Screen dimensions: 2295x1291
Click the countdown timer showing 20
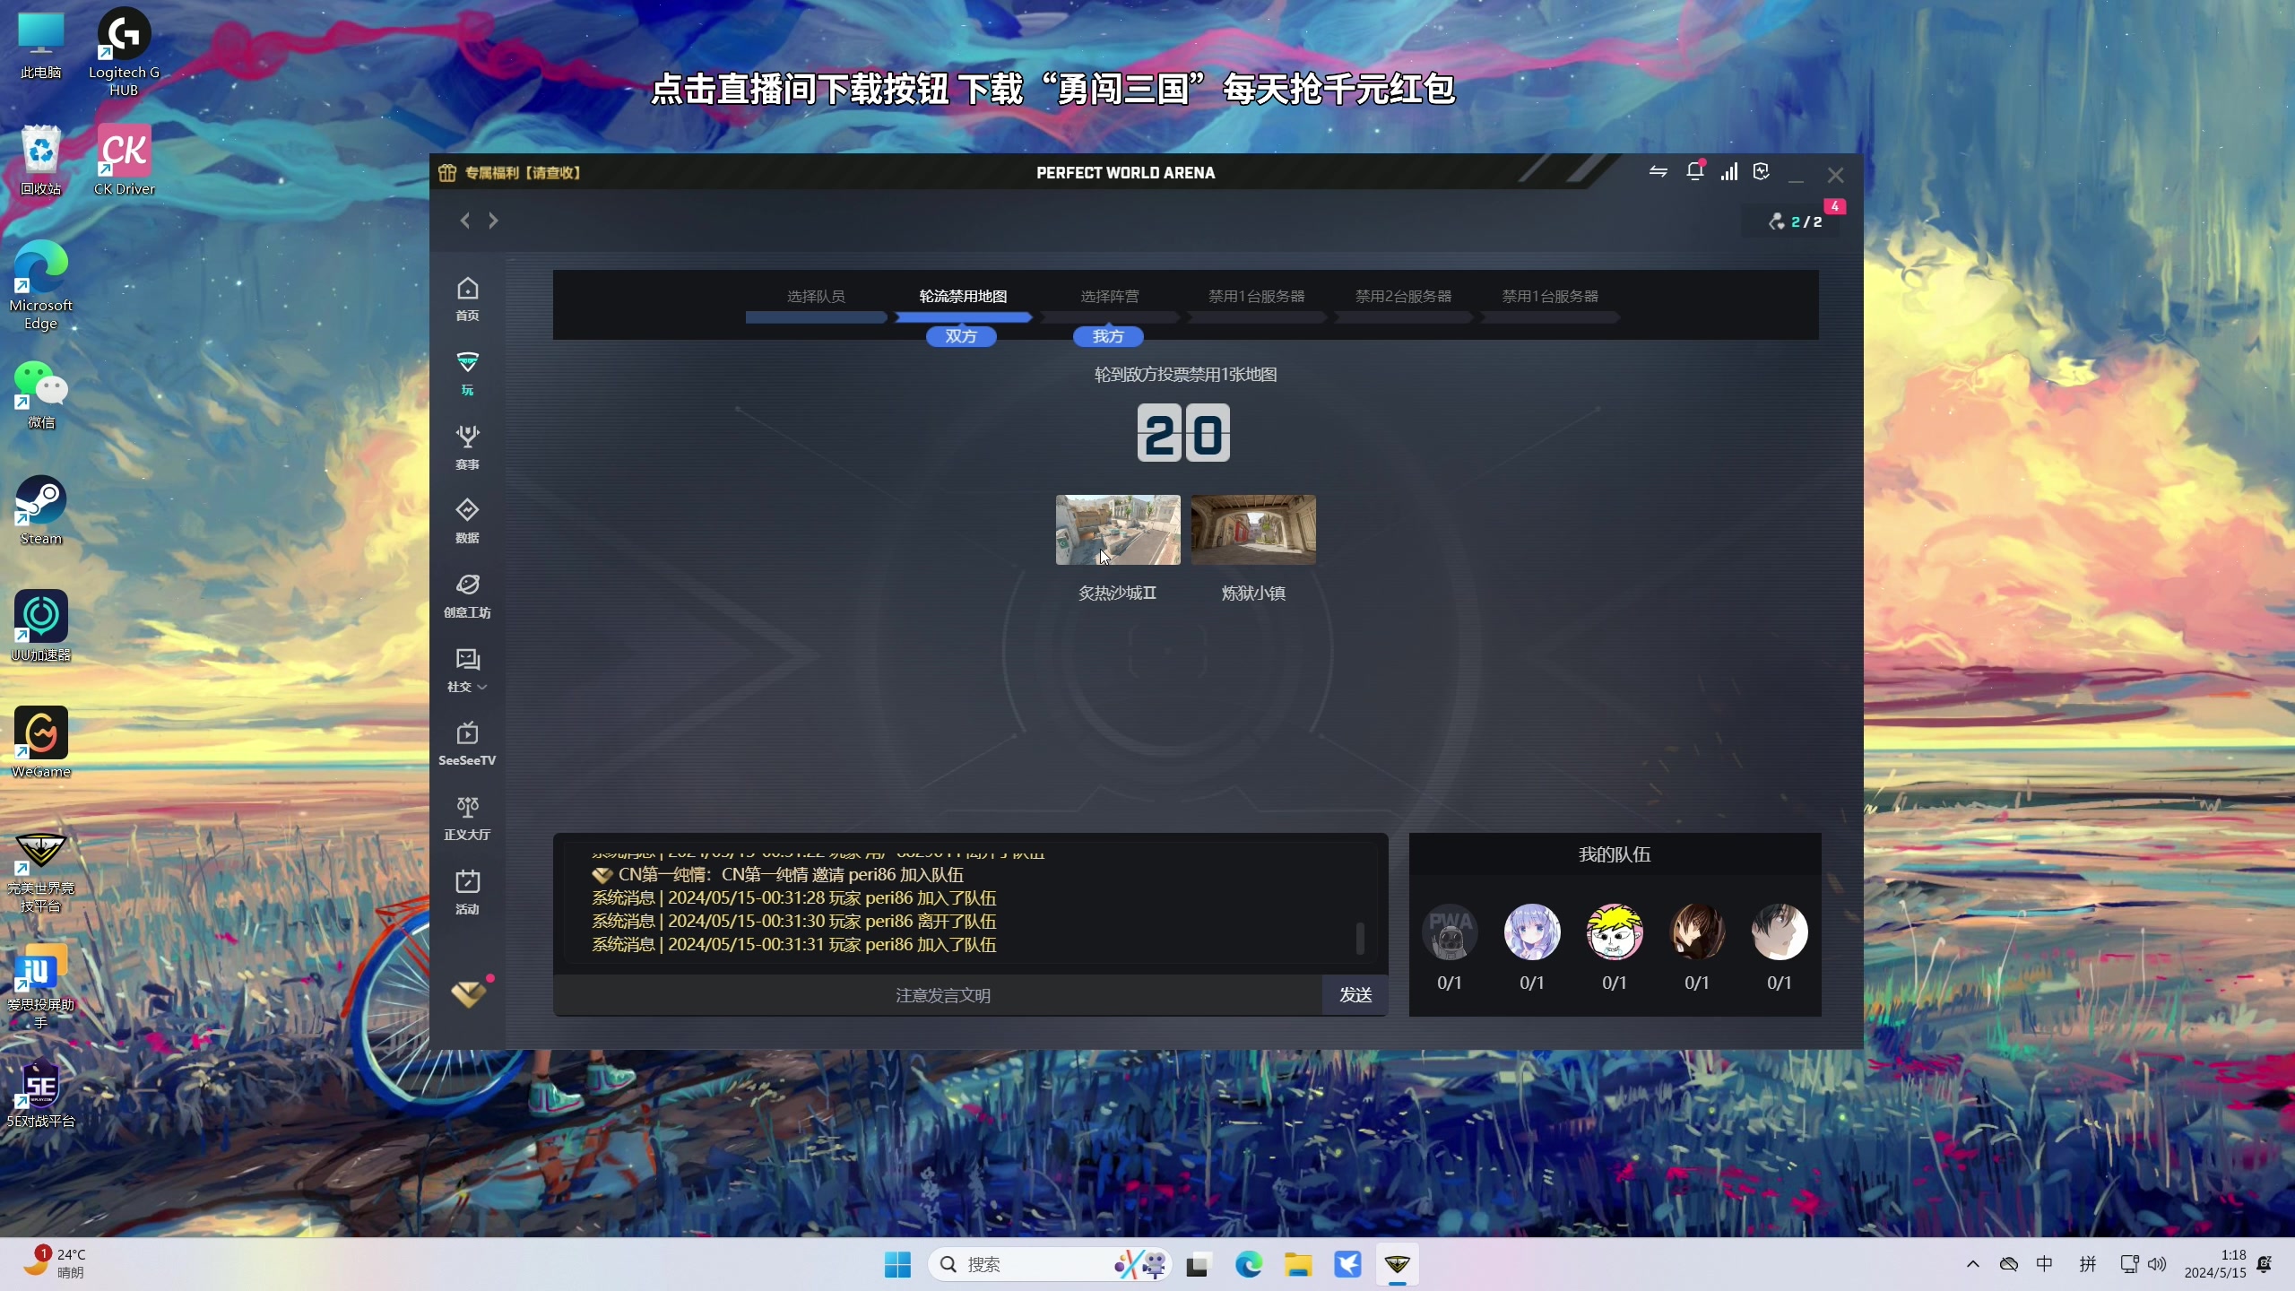(1183, 433)
